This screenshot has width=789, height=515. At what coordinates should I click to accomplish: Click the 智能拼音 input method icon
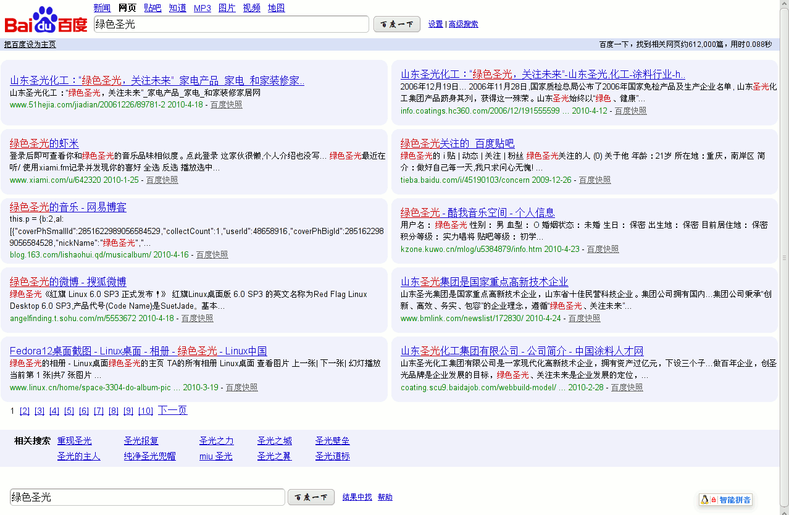725,500
